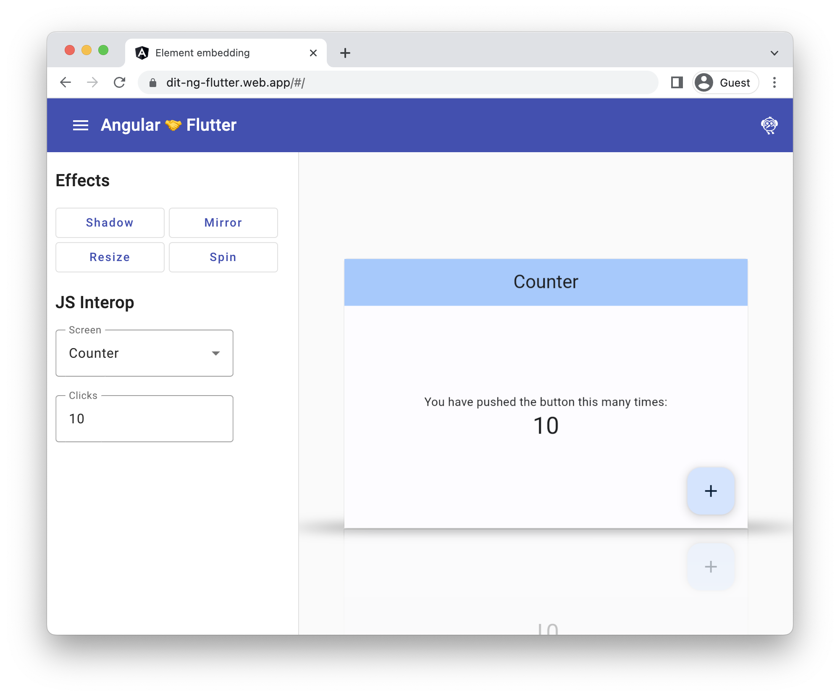Focus the Clicks input field
This screenshot has height=697, width=840.
coord(144,419)
